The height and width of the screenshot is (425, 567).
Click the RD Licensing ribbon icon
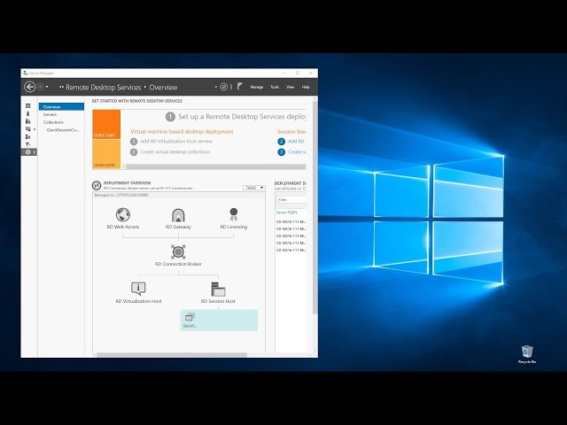point(234,214)
